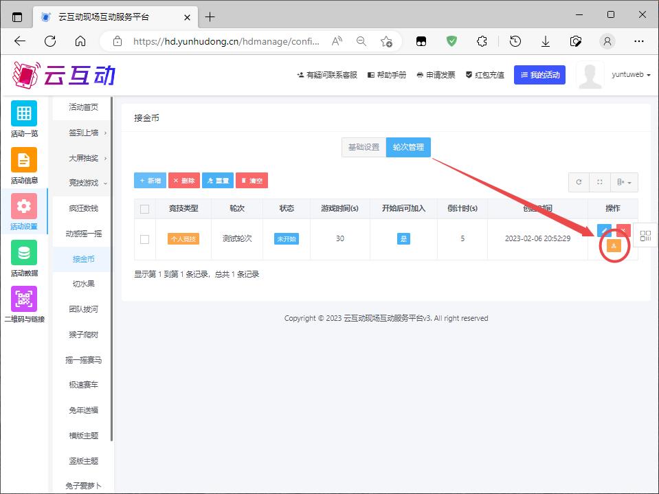Open 疯狂数钱 in the sidebar
This screenshot has height=494, width=659.
(x=84, y=208)
